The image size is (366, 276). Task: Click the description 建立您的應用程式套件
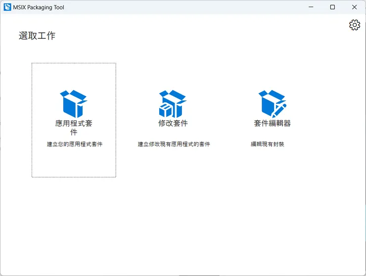[75, 144]
